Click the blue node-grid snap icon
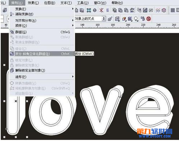179x141 pixels. click(89, 10)
